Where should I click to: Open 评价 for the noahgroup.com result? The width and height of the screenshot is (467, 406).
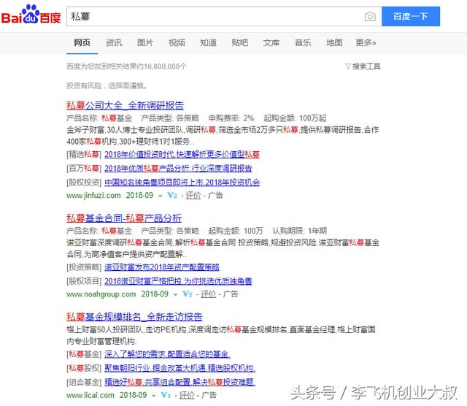[209, 294]
